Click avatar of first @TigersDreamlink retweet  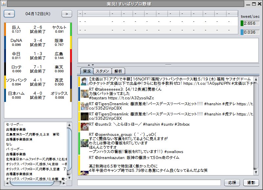pyautogui.click(x=84, y=106)
